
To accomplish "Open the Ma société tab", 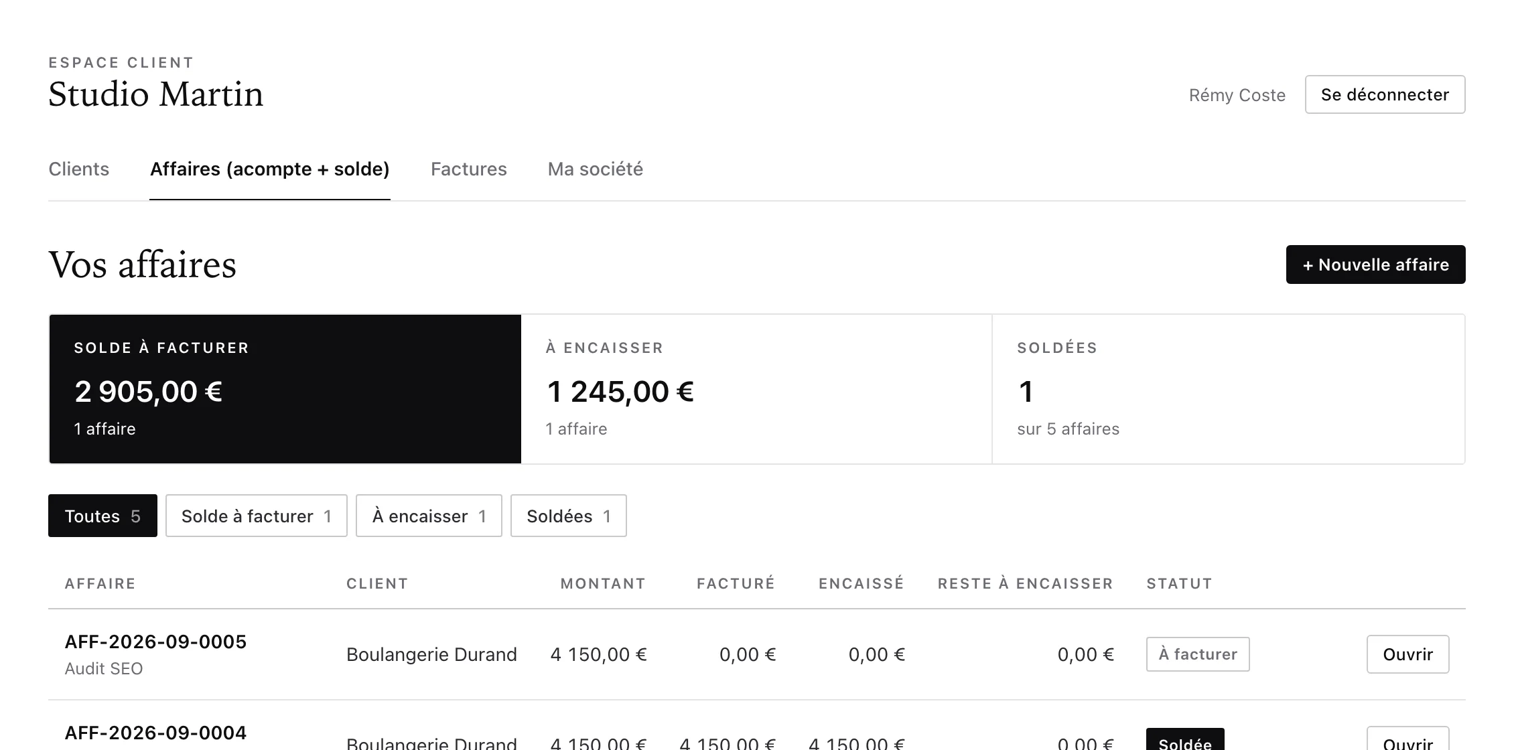I will click(x=595, y=169).
